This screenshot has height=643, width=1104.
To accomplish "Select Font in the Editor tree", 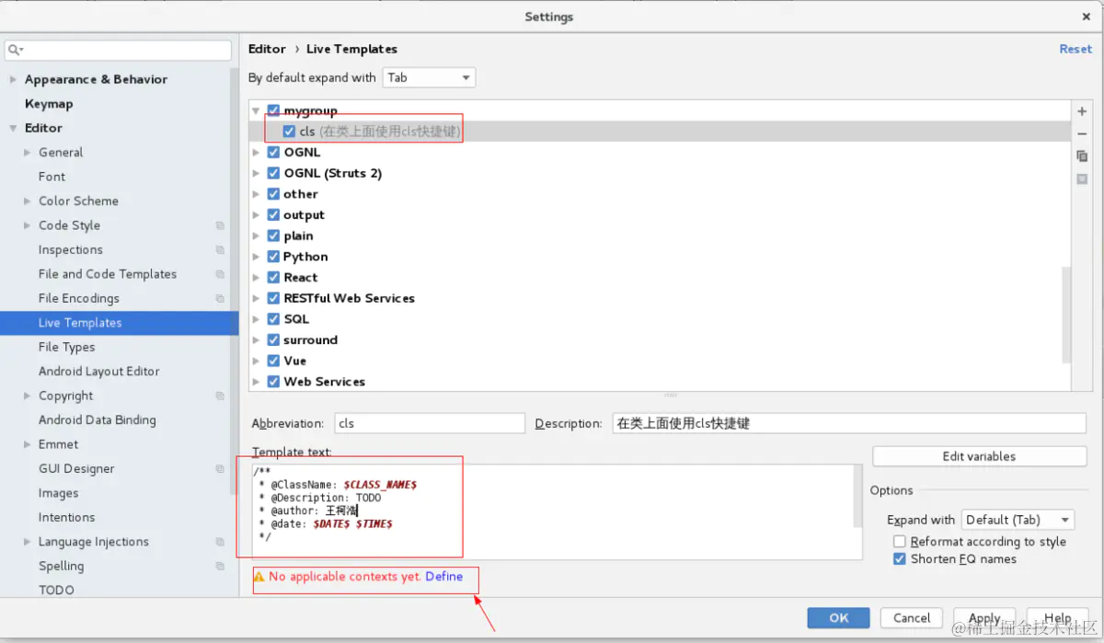I will click(x=52, y=177).
